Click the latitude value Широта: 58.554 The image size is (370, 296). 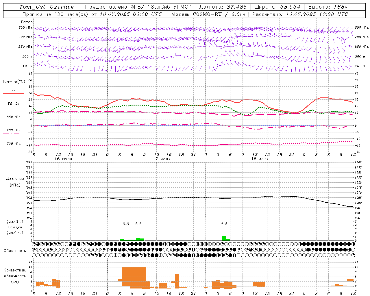click(278, 7)
